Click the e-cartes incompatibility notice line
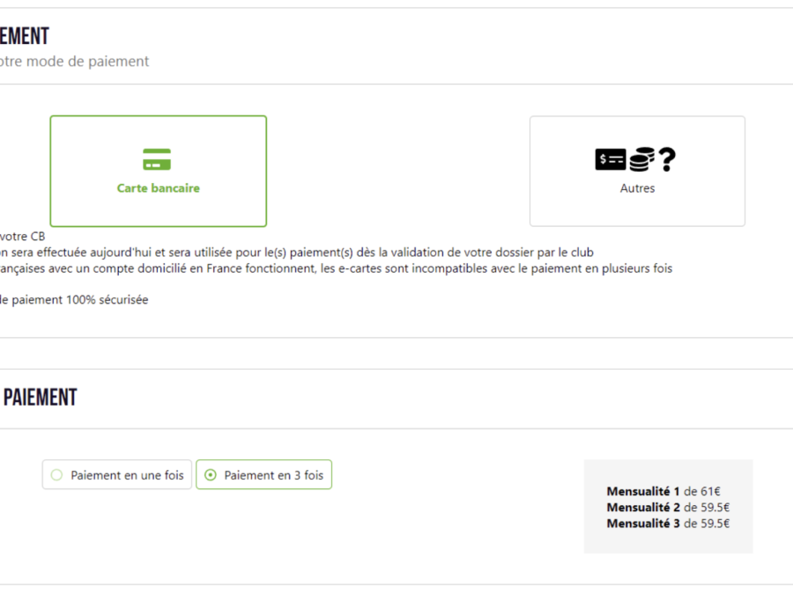 pyautogui.click(x=336, y=268)
